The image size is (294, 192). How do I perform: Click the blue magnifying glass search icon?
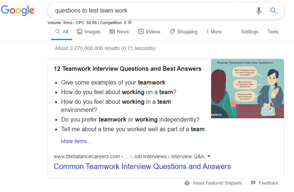point(273,11)
